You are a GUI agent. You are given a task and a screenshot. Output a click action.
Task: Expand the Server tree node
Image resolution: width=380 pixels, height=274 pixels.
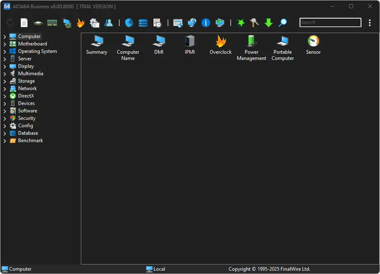[x=5, y=59]
